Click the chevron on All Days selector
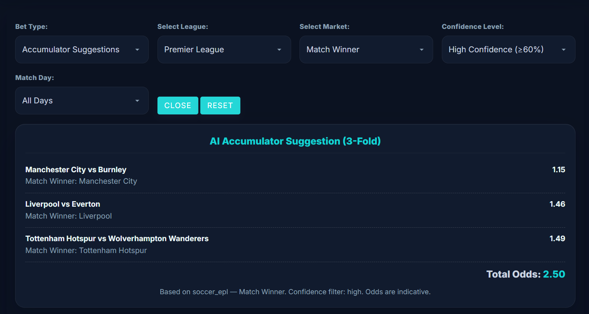 [x=137, y=100]
